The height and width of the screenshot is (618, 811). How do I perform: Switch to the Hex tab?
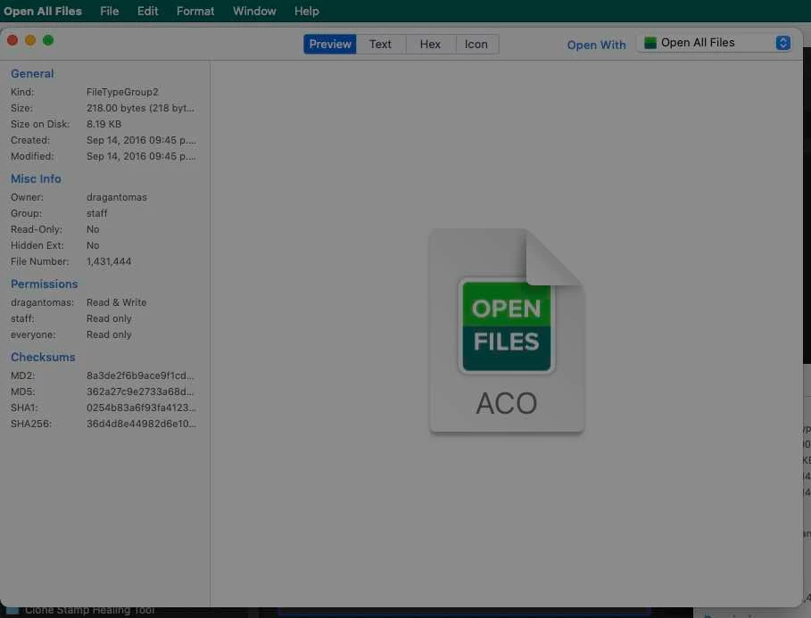(430, 44)
